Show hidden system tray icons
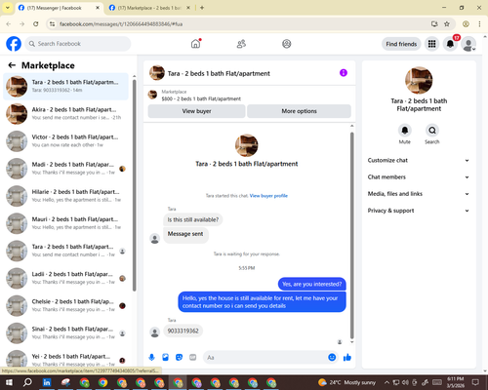Viewport: 488px width, 390px height. tap(386, 382)
